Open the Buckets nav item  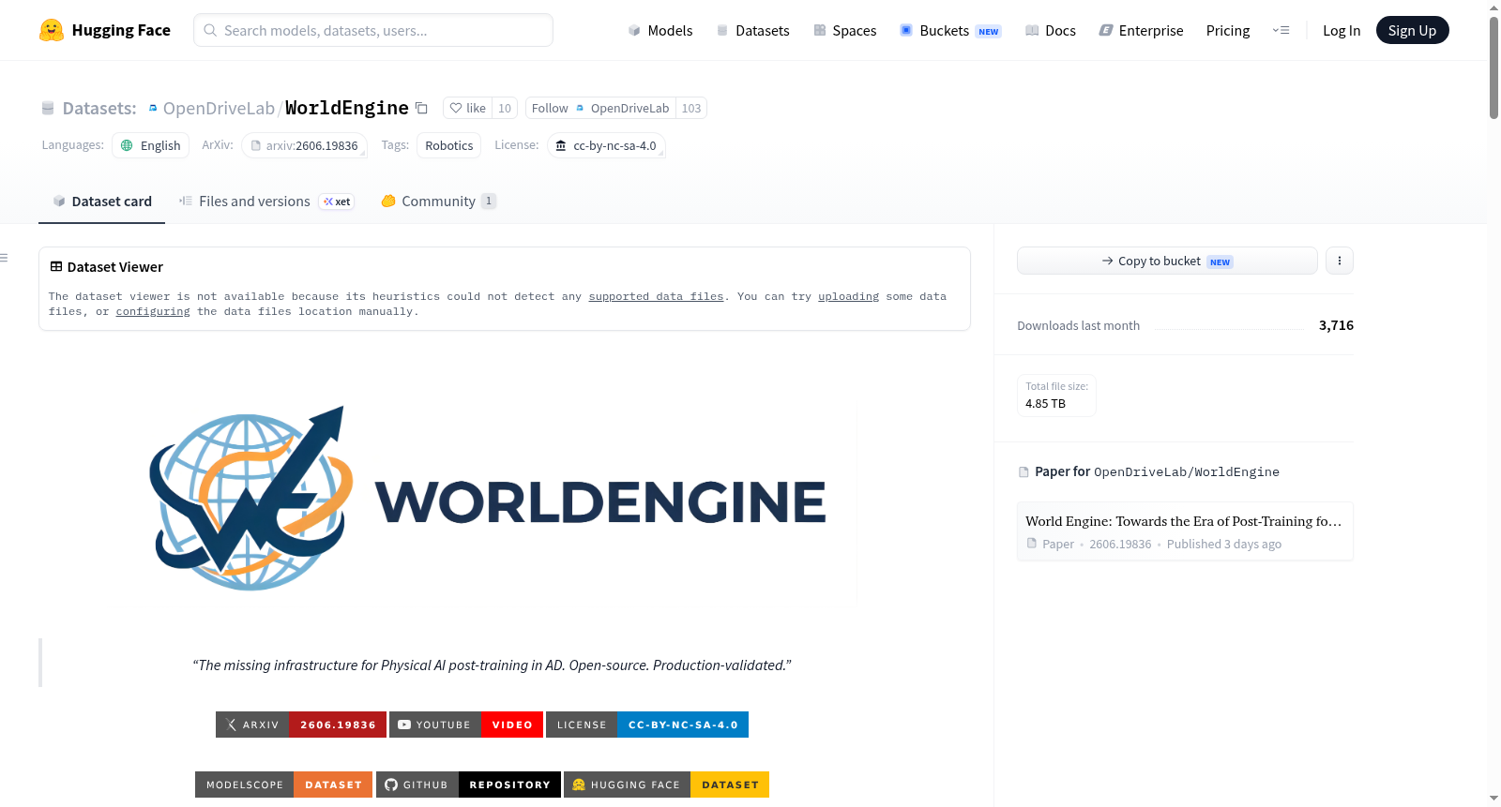950,30
